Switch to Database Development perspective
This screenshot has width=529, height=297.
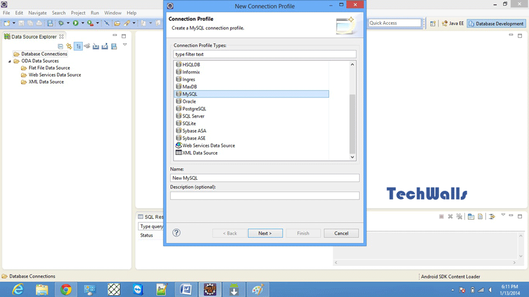(496, 23)
